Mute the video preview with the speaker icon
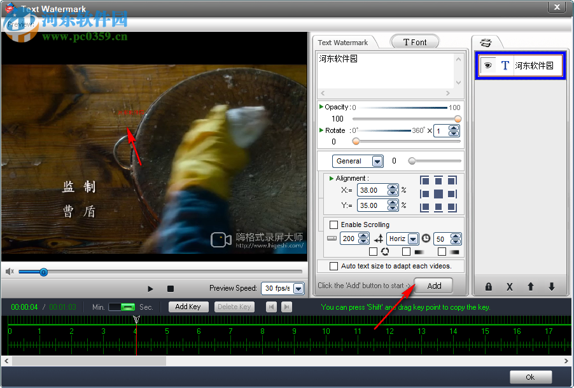This screenshot has height=388, width=574. (x=9, y=272)
